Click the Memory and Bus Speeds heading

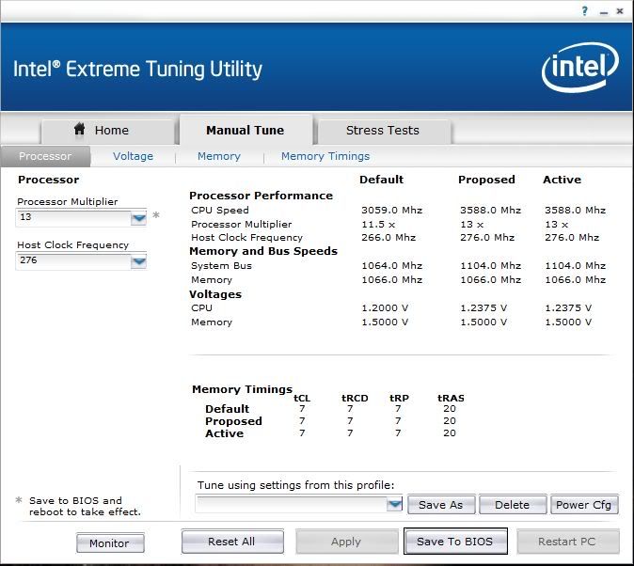click(x=263, y=251)
